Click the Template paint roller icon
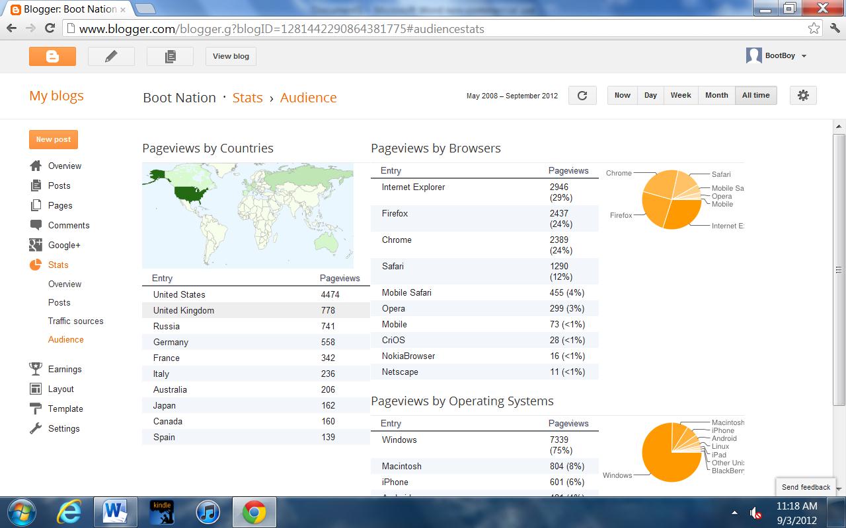The height and width of the screenshot is (528, 846). point(36,409)
